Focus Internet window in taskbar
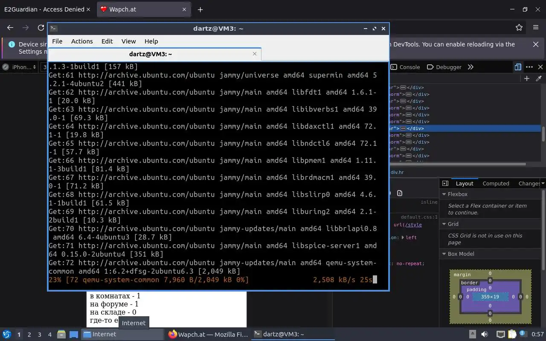Viewport: 546px width, 341px height. point(123,334)
